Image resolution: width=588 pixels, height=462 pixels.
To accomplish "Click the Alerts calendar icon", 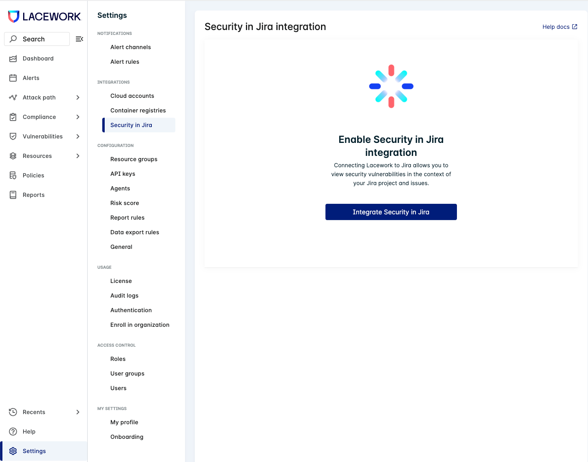I will (13, 78).
